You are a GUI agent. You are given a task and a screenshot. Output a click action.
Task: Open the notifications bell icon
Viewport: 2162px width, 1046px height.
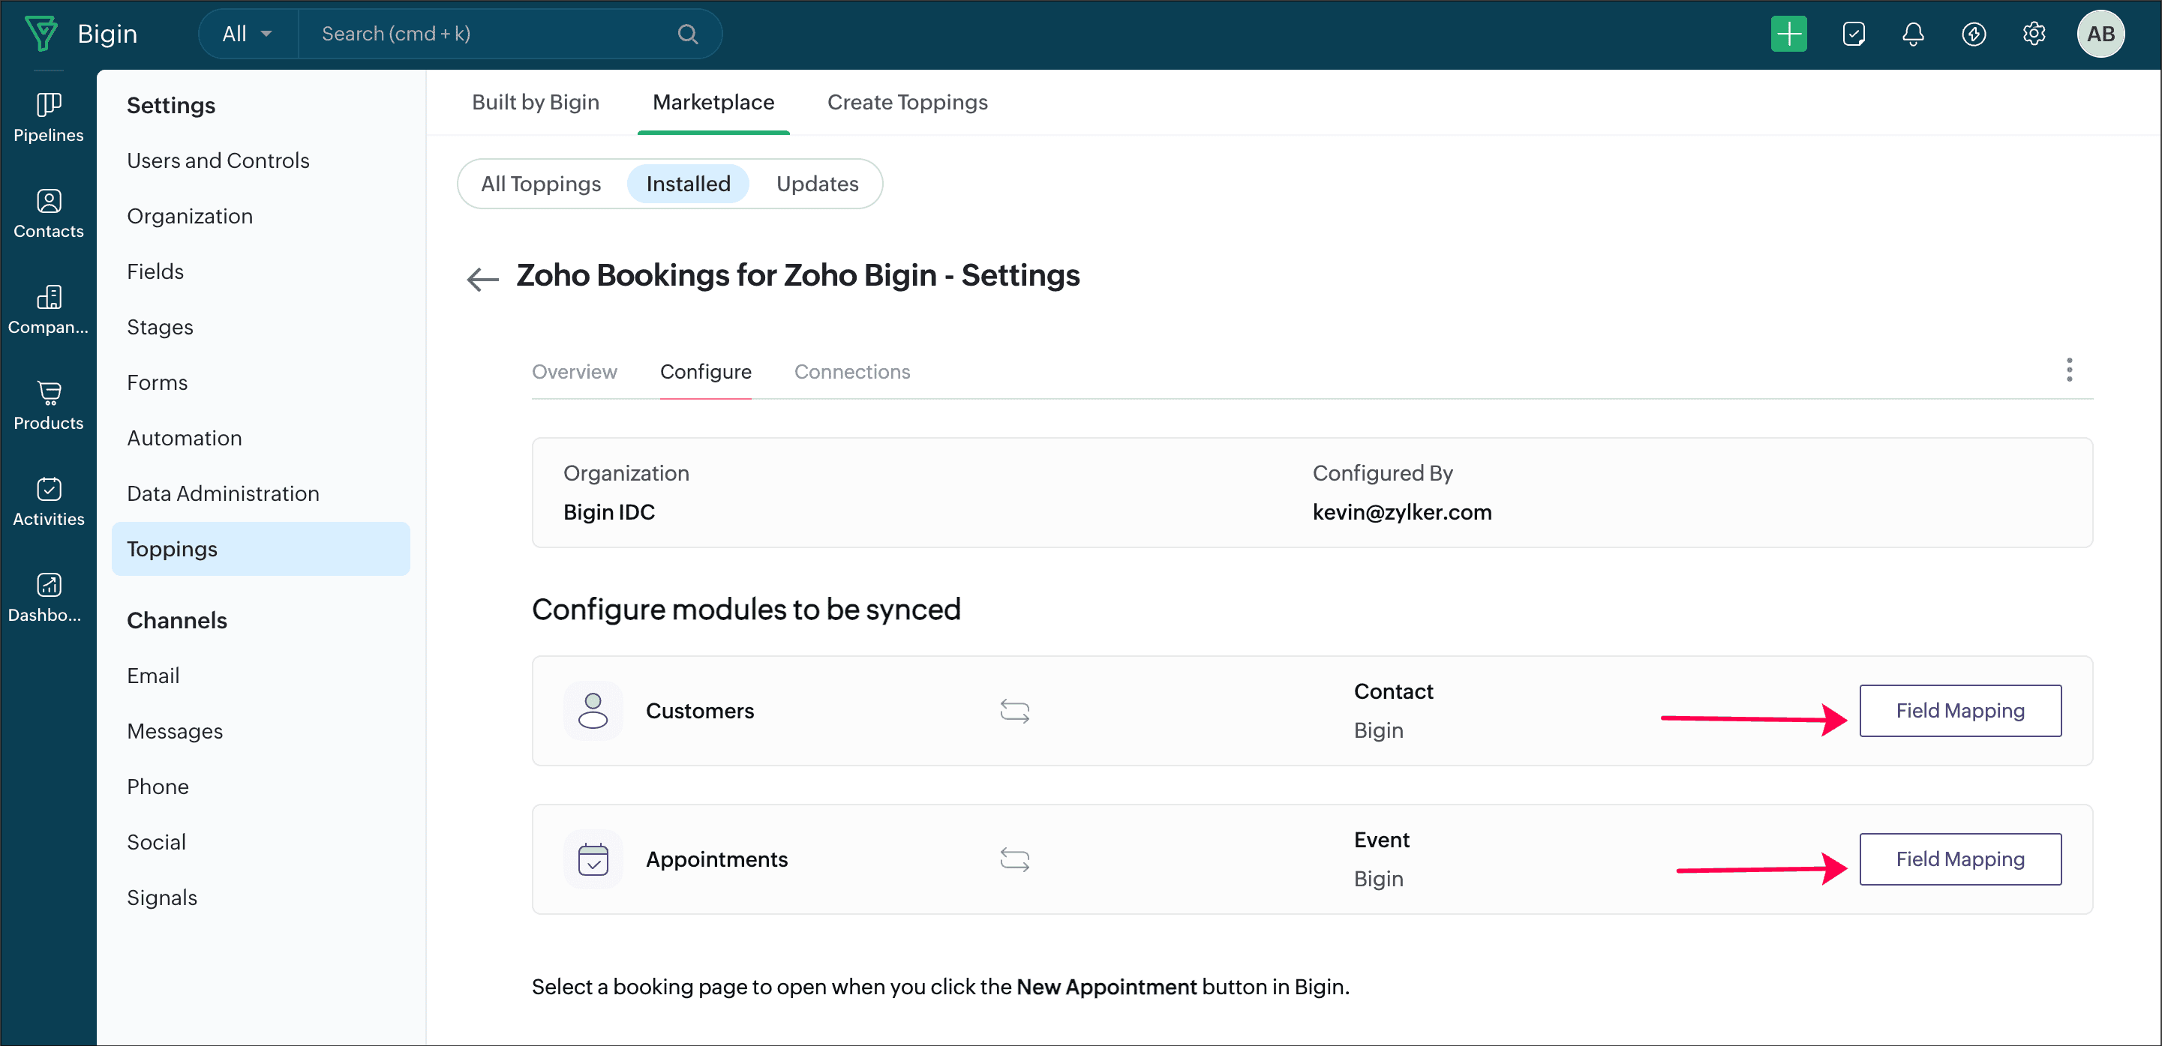pos(1912,34)
